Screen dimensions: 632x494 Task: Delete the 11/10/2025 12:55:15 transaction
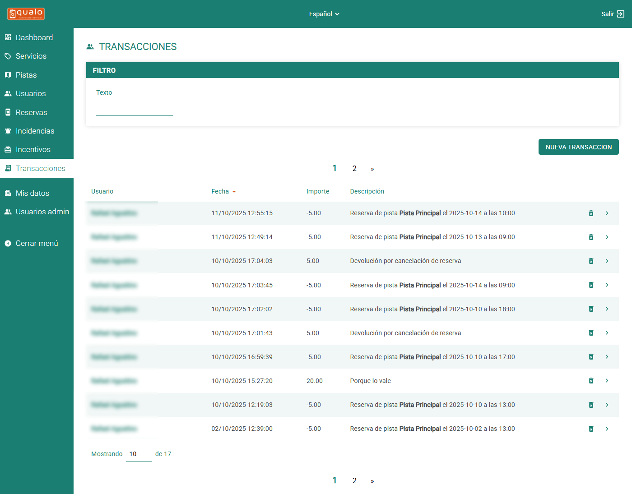(591, 213)
